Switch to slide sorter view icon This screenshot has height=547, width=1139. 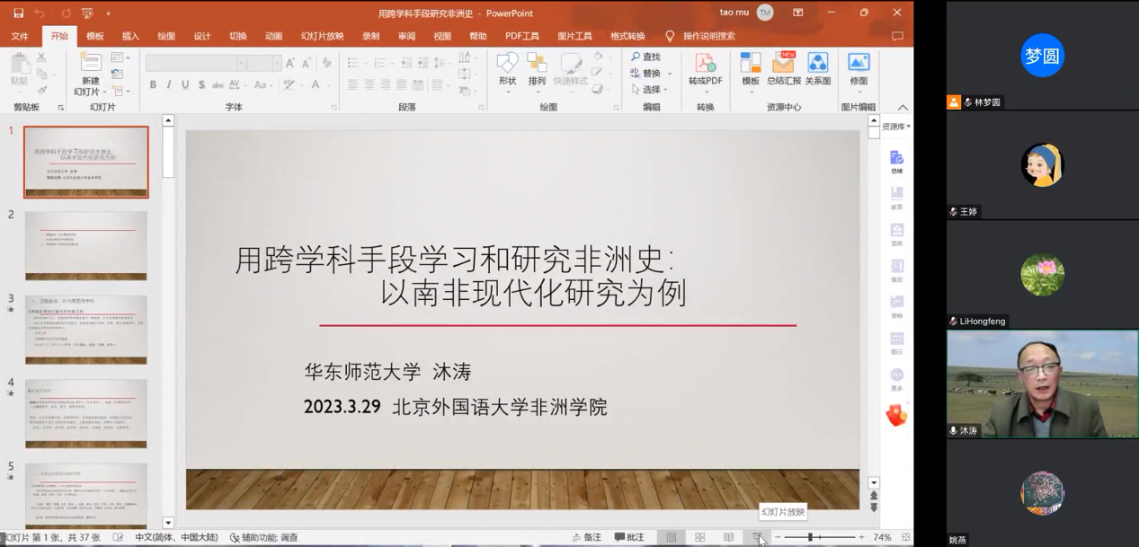(x=699, y=537)
